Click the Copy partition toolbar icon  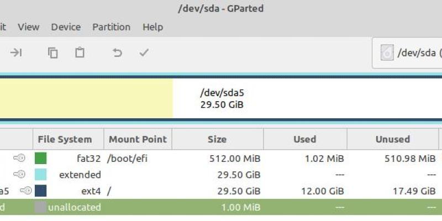(x=53, y=52)
